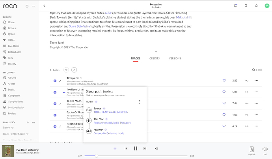Open Live Radio in sidebar
The height and width of the screenshot is (159, 272).
point(11,46)
